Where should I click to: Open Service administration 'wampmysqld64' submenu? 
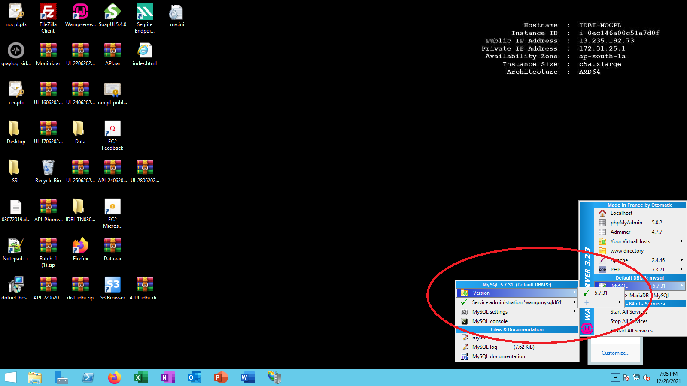(x=517, y=302)
